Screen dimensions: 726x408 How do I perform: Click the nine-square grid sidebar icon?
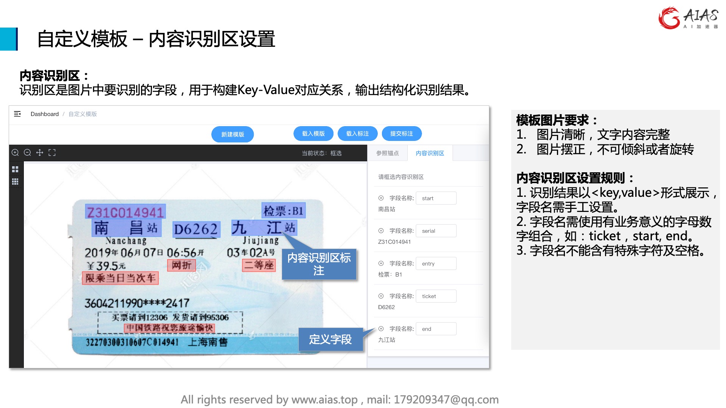coord(15,182)
